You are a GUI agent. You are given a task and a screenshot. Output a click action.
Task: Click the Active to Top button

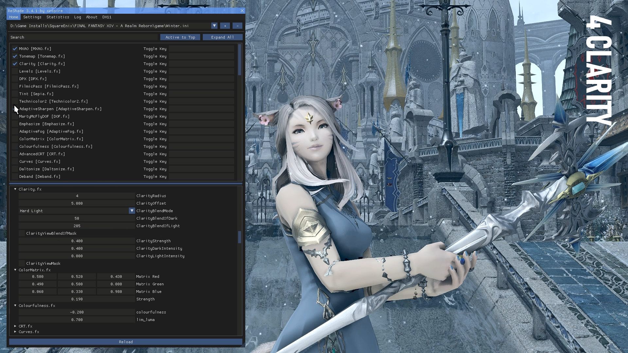click(180, 37)
